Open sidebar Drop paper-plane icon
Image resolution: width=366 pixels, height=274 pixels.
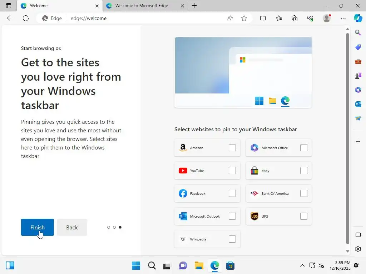coord(358,118)
